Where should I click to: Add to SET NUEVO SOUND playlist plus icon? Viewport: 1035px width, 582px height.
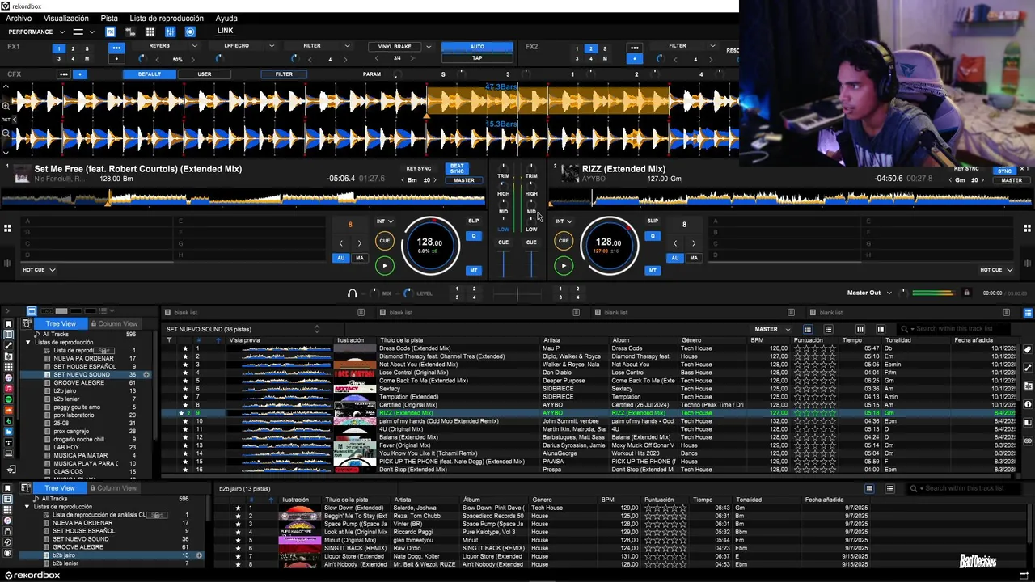point(146,375)
